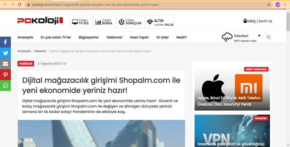
Task: Share via email envelope icon
Action: pos(5,64)
